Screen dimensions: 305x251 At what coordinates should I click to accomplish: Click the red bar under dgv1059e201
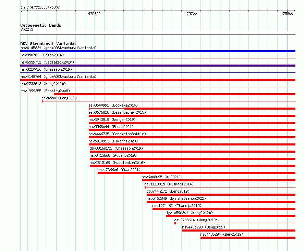coord(231,216)
